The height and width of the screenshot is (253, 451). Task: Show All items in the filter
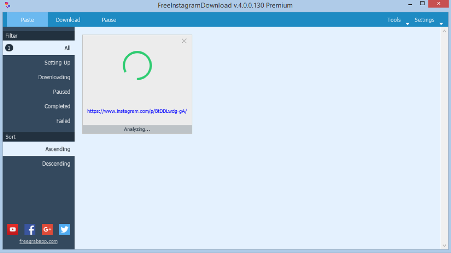[39, 48]
